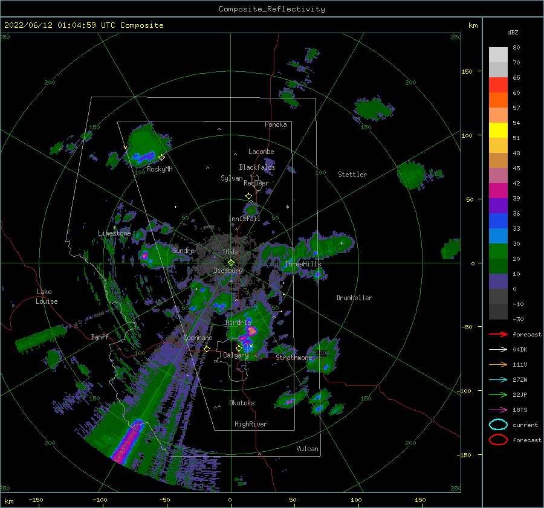Image resolution: width=544 pixels, height=508 pixels.
Task: Click the Drumheller label
Action: point(354,298)
